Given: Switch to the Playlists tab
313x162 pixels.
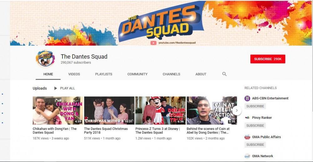Looking at the screenshot, I should [104, 74].
